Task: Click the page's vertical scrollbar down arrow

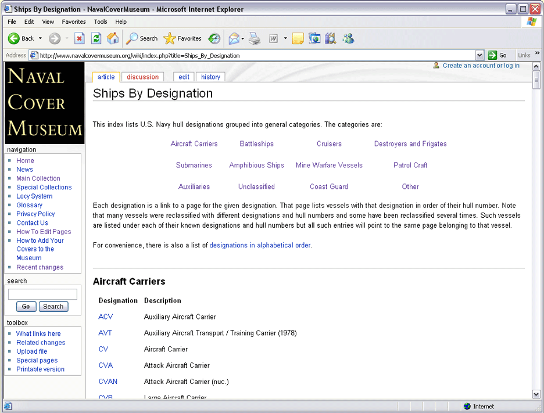Action: [x=536, y=394]
